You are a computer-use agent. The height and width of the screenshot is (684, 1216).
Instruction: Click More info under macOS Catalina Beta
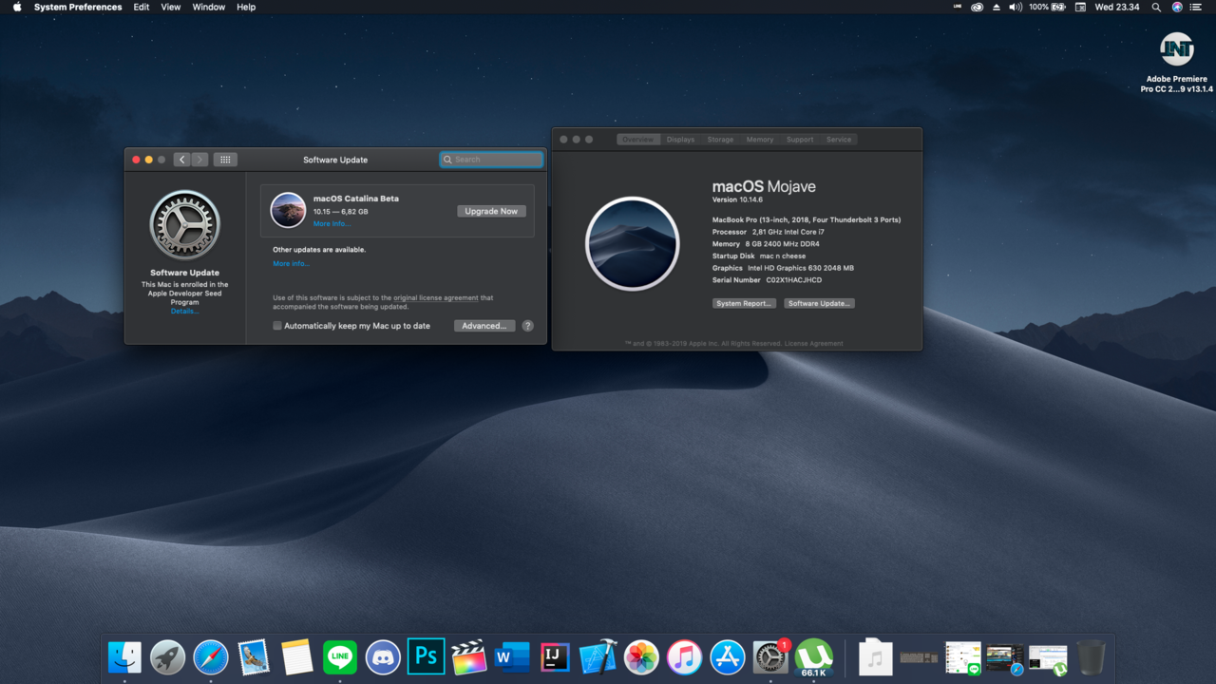coord(332,224)
